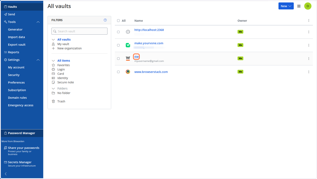Open the Generator tool
The image size is (317, 179).
[15, 29]
